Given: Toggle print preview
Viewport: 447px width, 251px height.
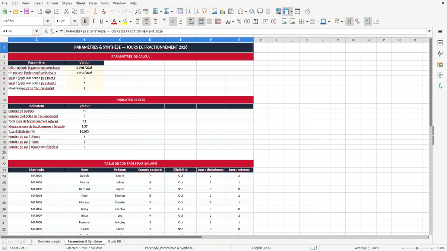Looking at the screenshot, I should pos(57,12).
